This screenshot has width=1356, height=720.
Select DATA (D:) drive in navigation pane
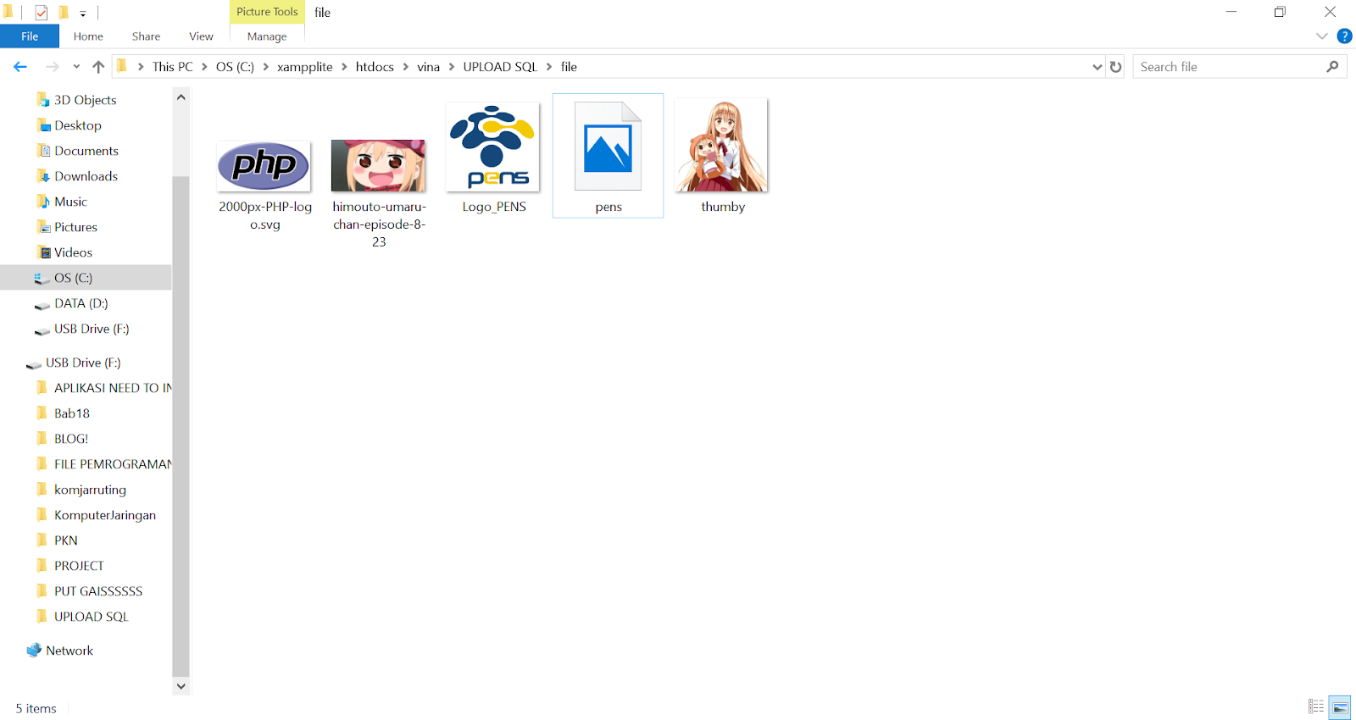coord(81,303)
